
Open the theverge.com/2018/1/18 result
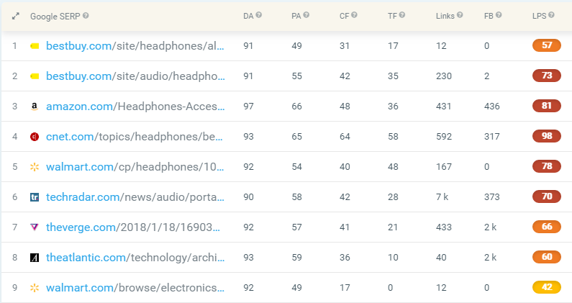tap(133, 227)
